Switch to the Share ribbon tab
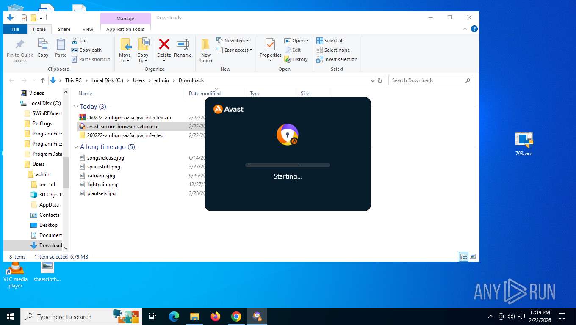 64,29
